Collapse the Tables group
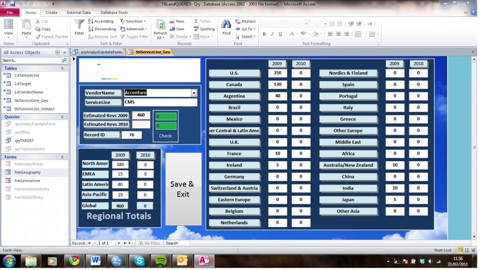The height and width of the screenshot is (270, 480). click(x=63, y=68)
